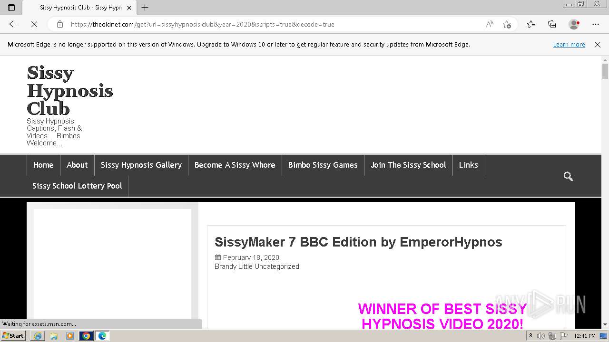Launch Internet Explorer from the taskbar
Image resolution: width=609 pixels, height=342 pixels.
pos(38,336)
